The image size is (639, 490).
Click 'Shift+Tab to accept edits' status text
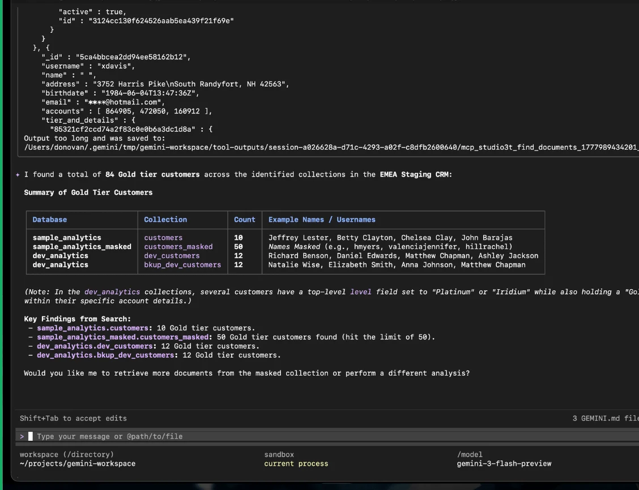point(73,418)
